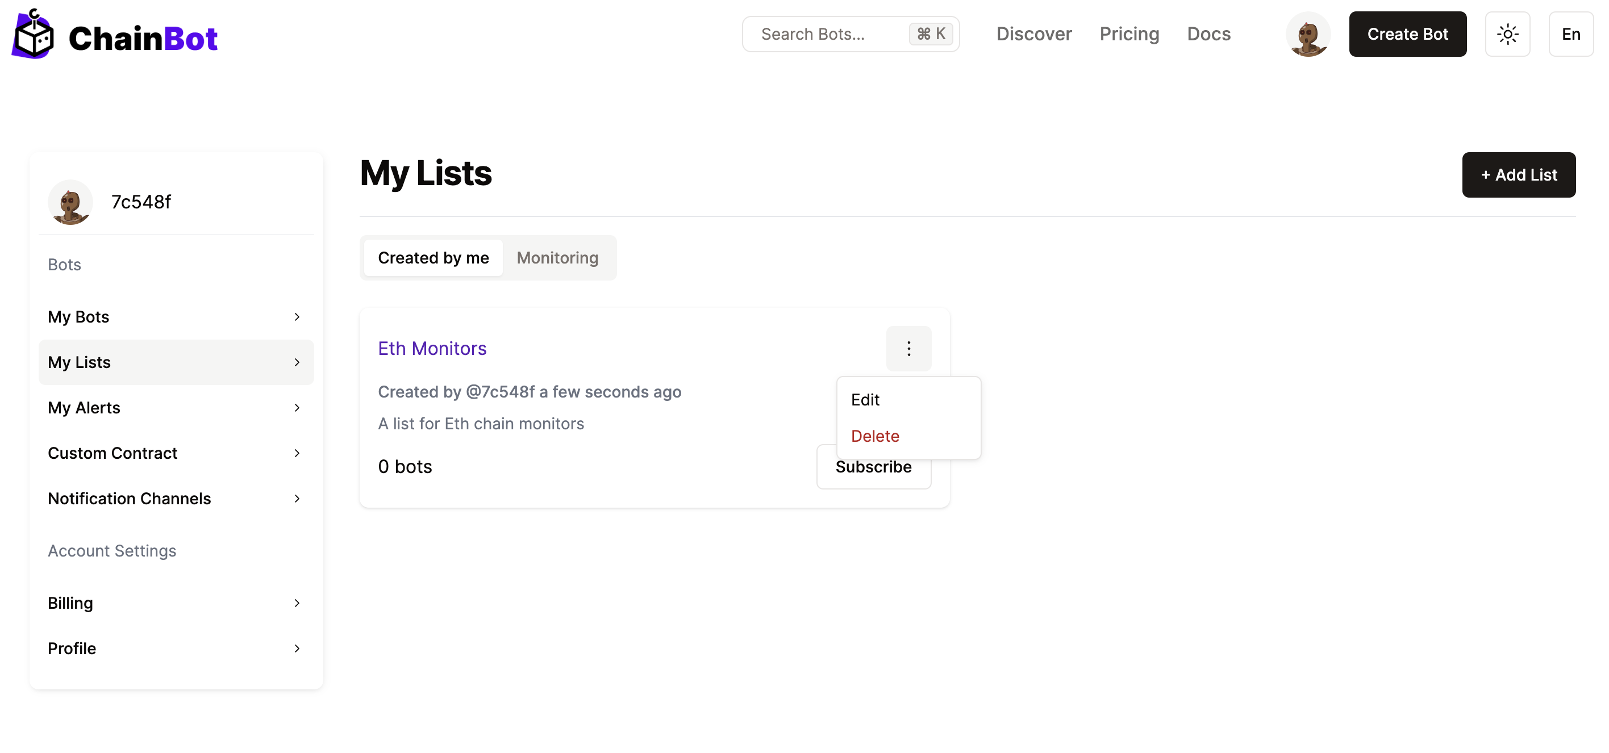Expand the My Bots sidebar chevron
1609x753 pixels.
(297, 317)
